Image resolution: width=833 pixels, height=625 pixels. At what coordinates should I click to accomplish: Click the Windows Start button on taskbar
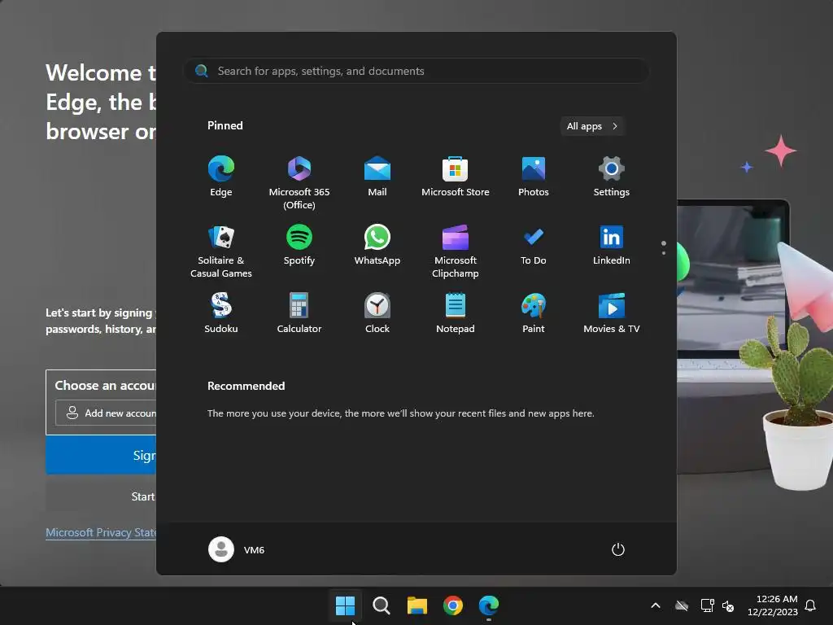345,605
